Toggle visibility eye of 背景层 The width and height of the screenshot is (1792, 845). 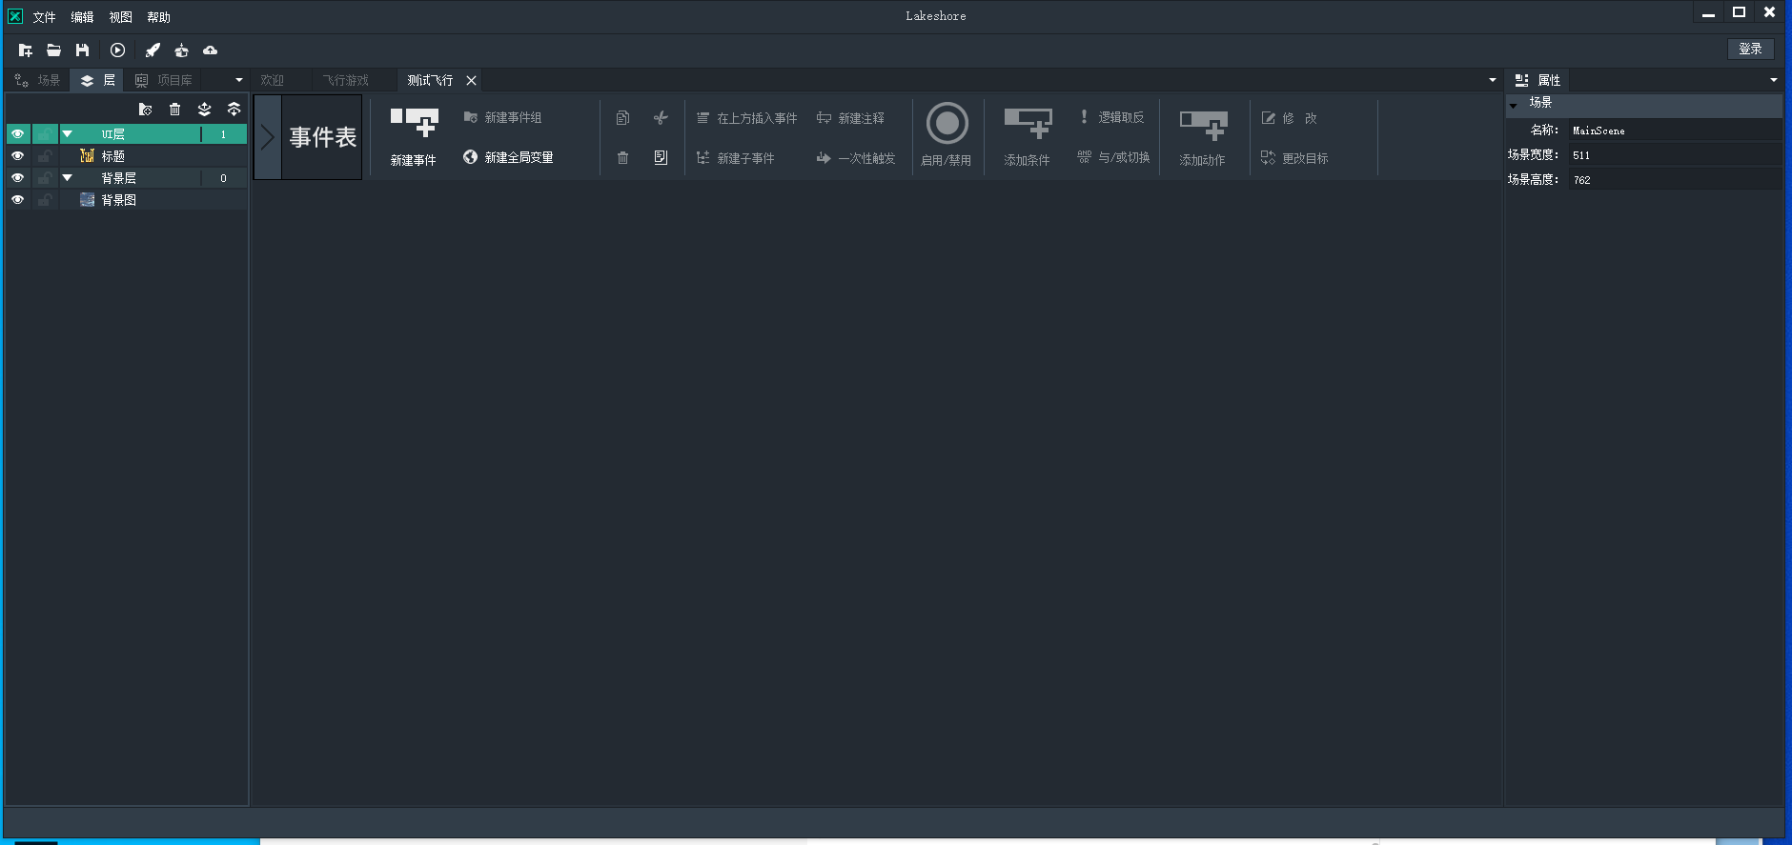pyautogui.click(x=17, y=178)
